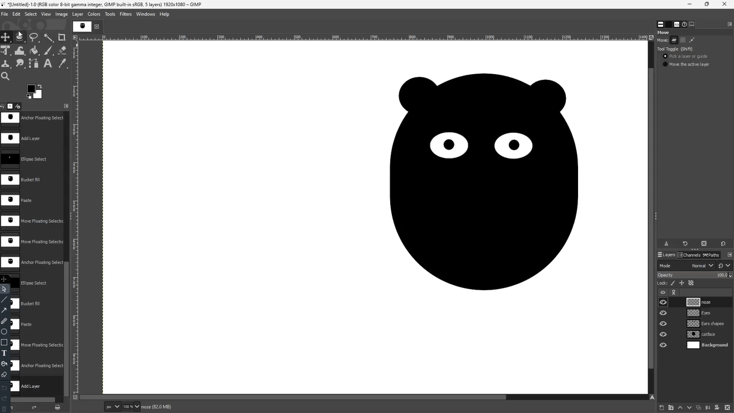Raise the active layer one step
This screenshot has height=413, width=734.
pyautogui.click(x=680, y=407)
